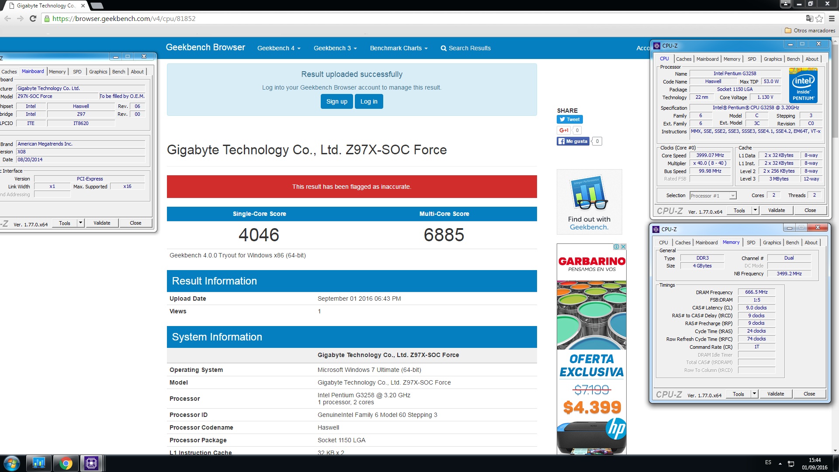Image resolution: width=839 pixels, height=472 pixels.
Task: Click Validate in CPU-Z Mainboard window
Action: coord(102,223)
